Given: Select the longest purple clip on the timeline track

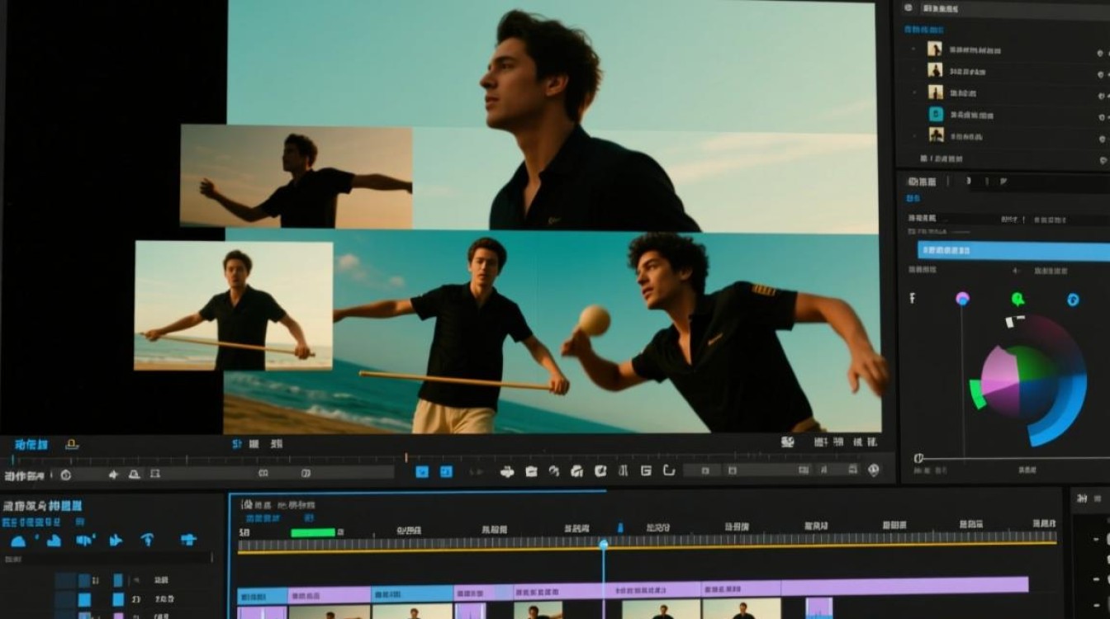Looking at the screenshot, I should pos(904,587).
